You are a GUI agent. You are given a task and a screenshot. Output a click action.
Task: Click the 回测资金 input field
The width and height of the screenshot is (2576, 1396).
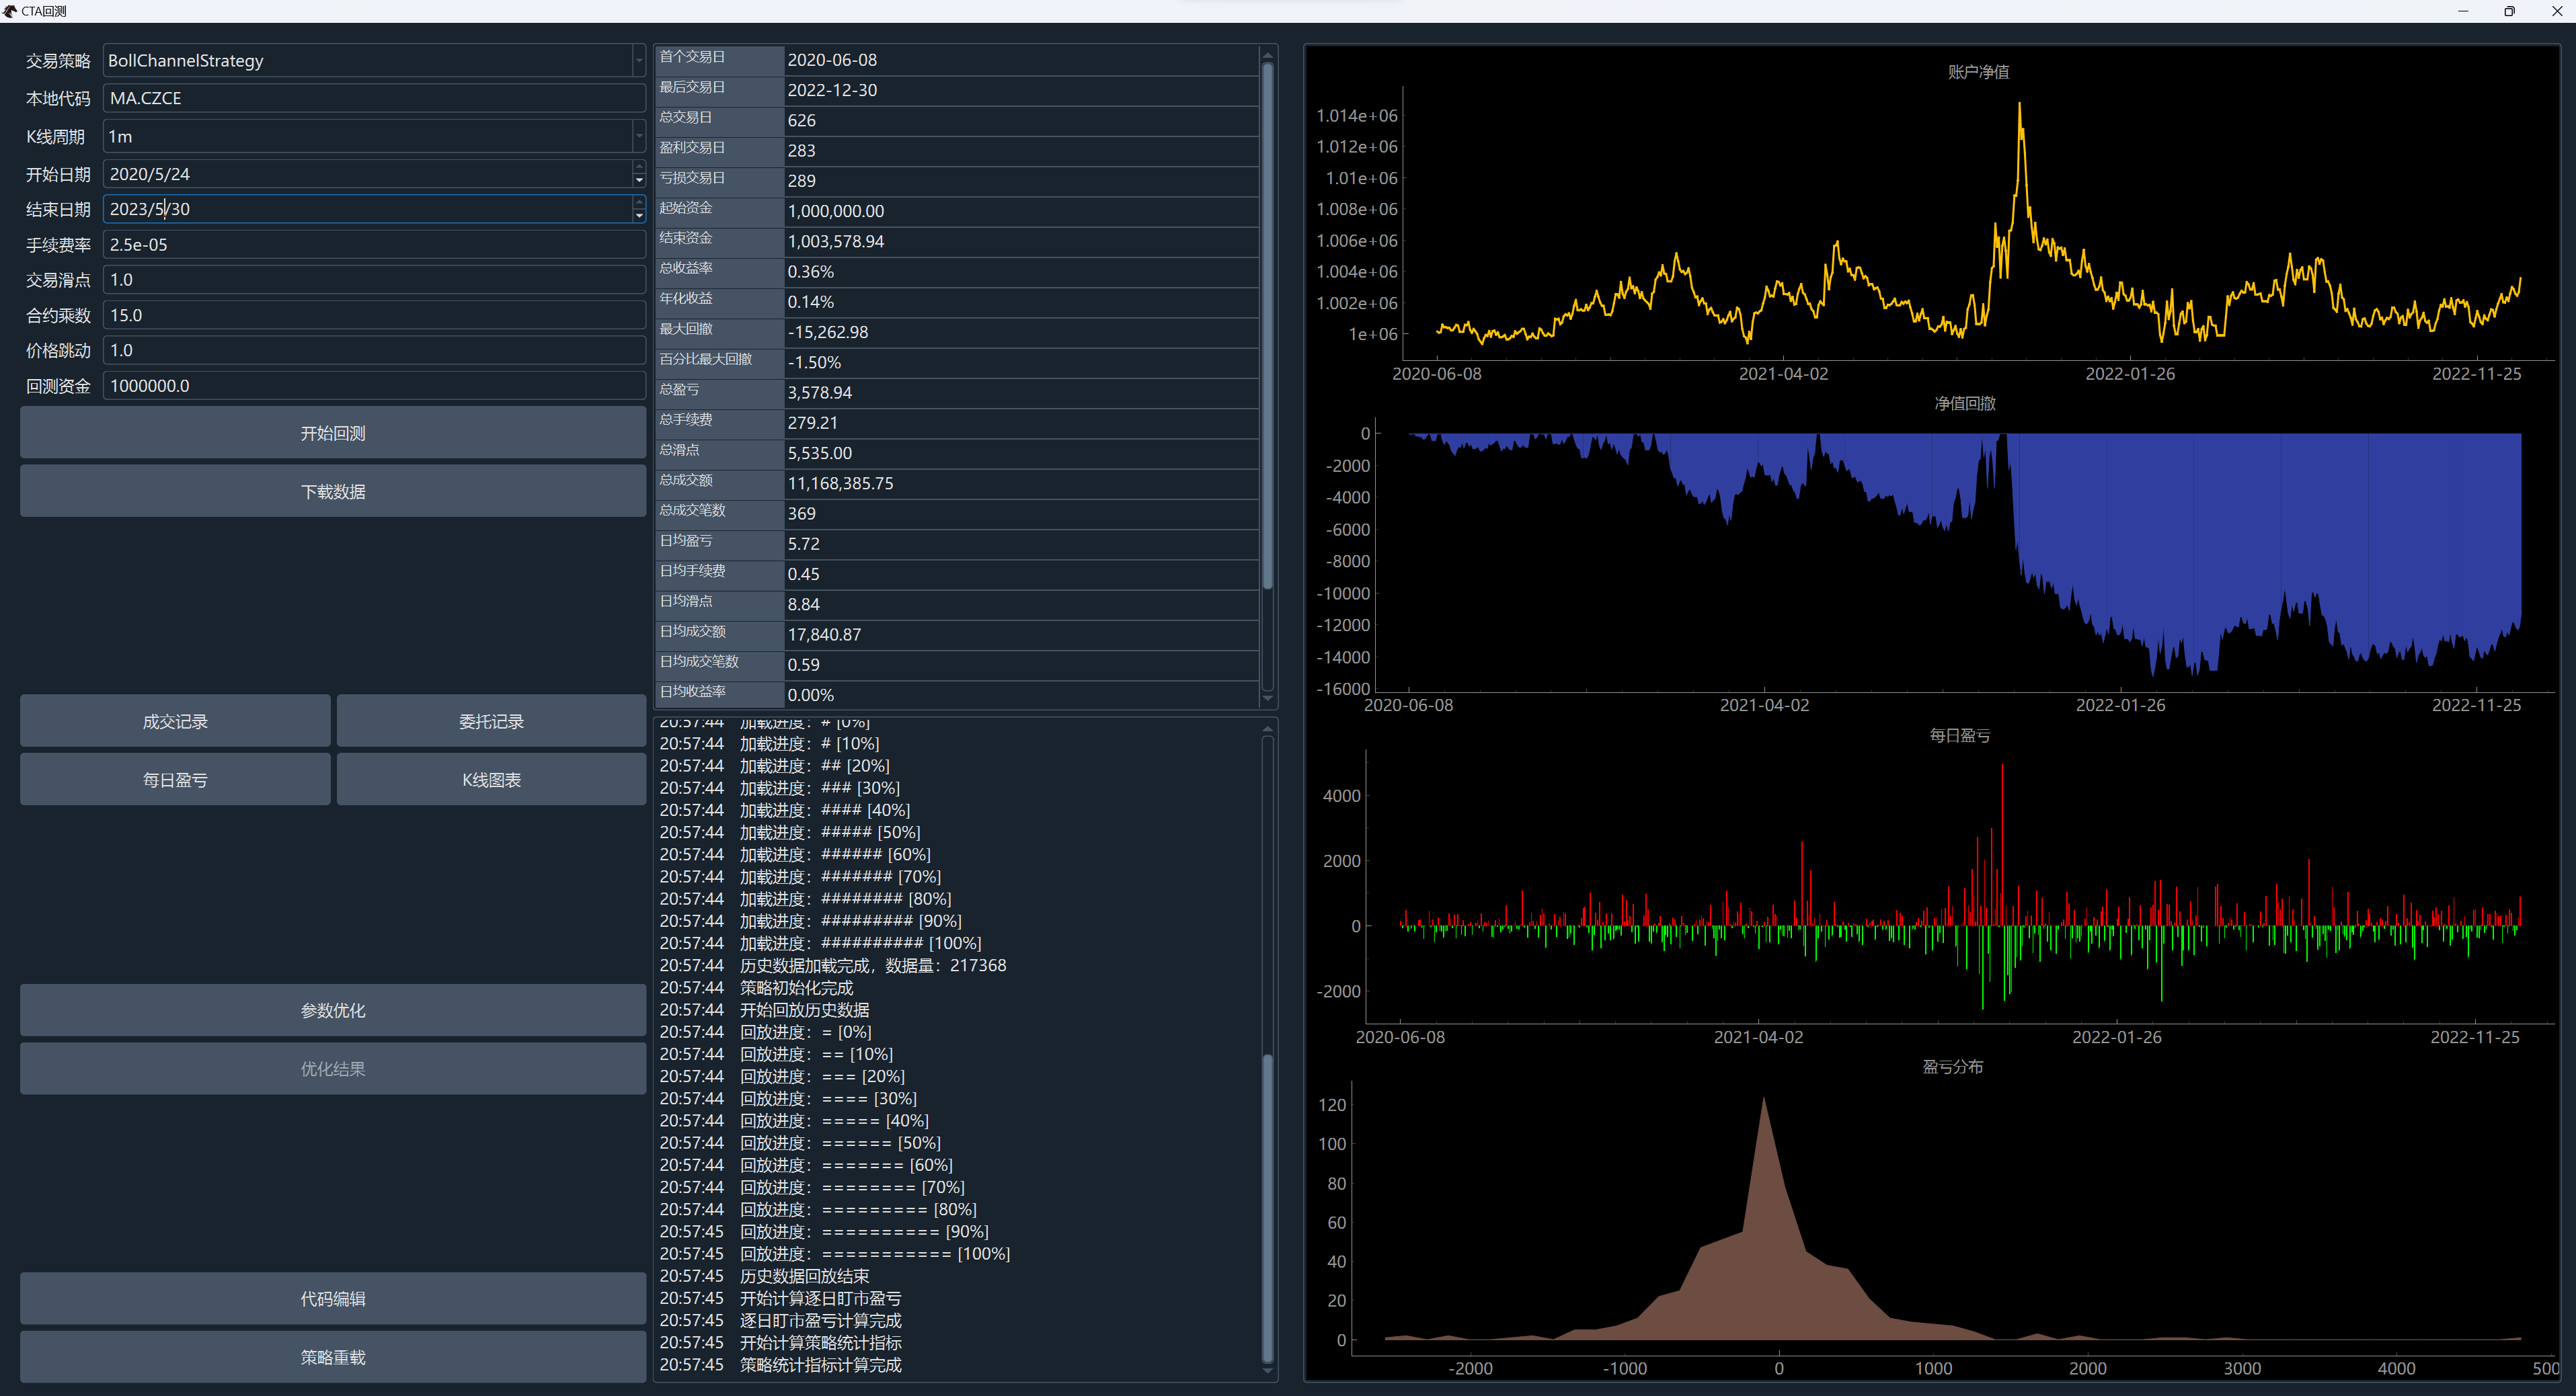click(374, 386)
